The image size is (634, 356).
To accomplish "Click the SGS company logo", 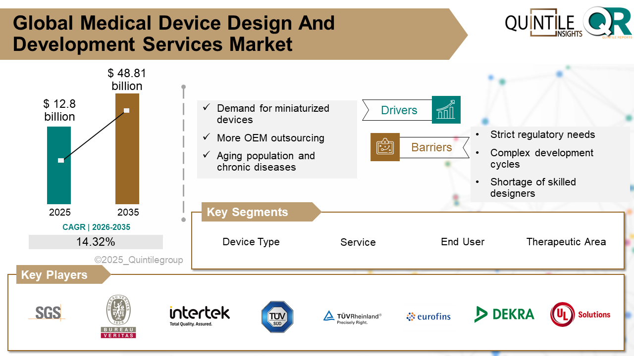I will (x=48, y=312).
